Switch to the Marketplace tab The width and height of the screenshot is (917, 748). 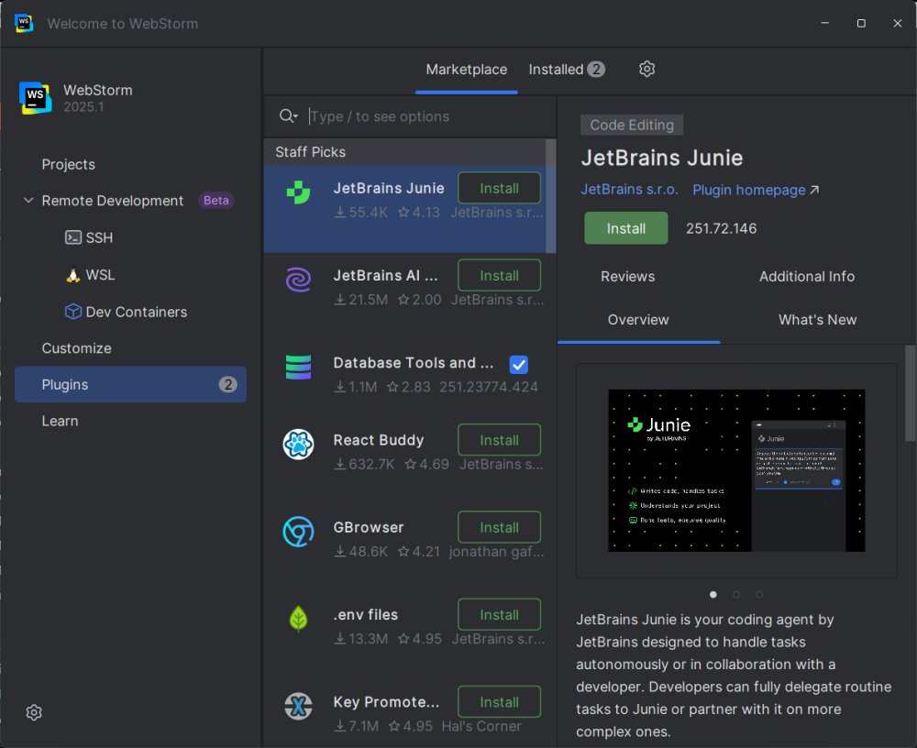pos(467,70)
